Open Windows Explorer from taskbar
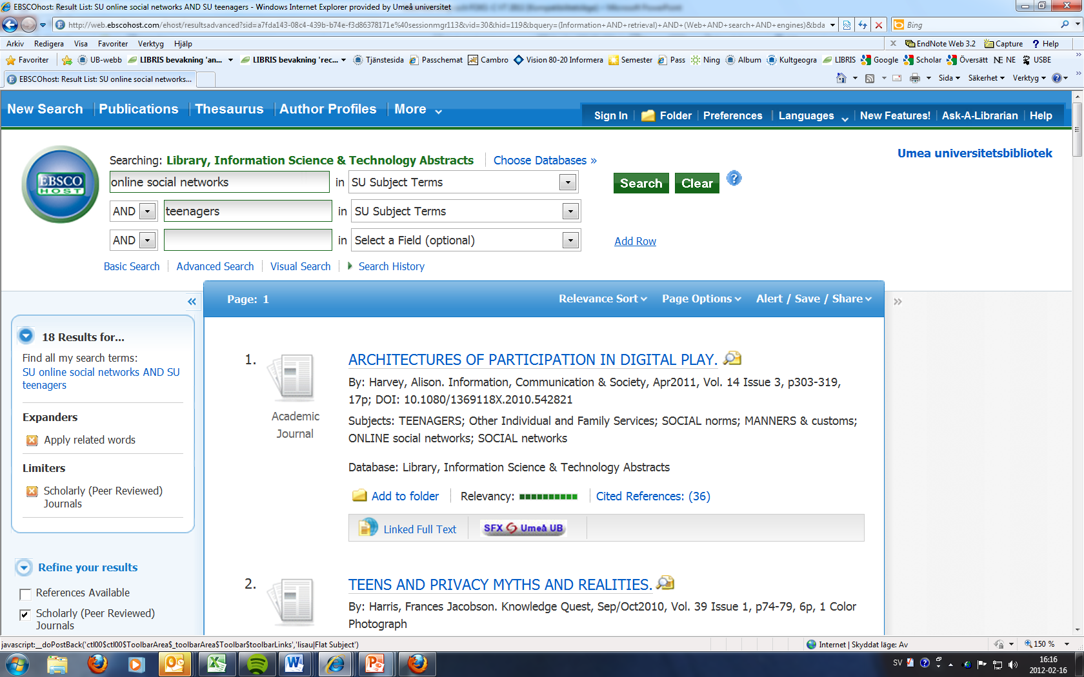The width and height of the screenshot is (1084, 677). [57, 663]
